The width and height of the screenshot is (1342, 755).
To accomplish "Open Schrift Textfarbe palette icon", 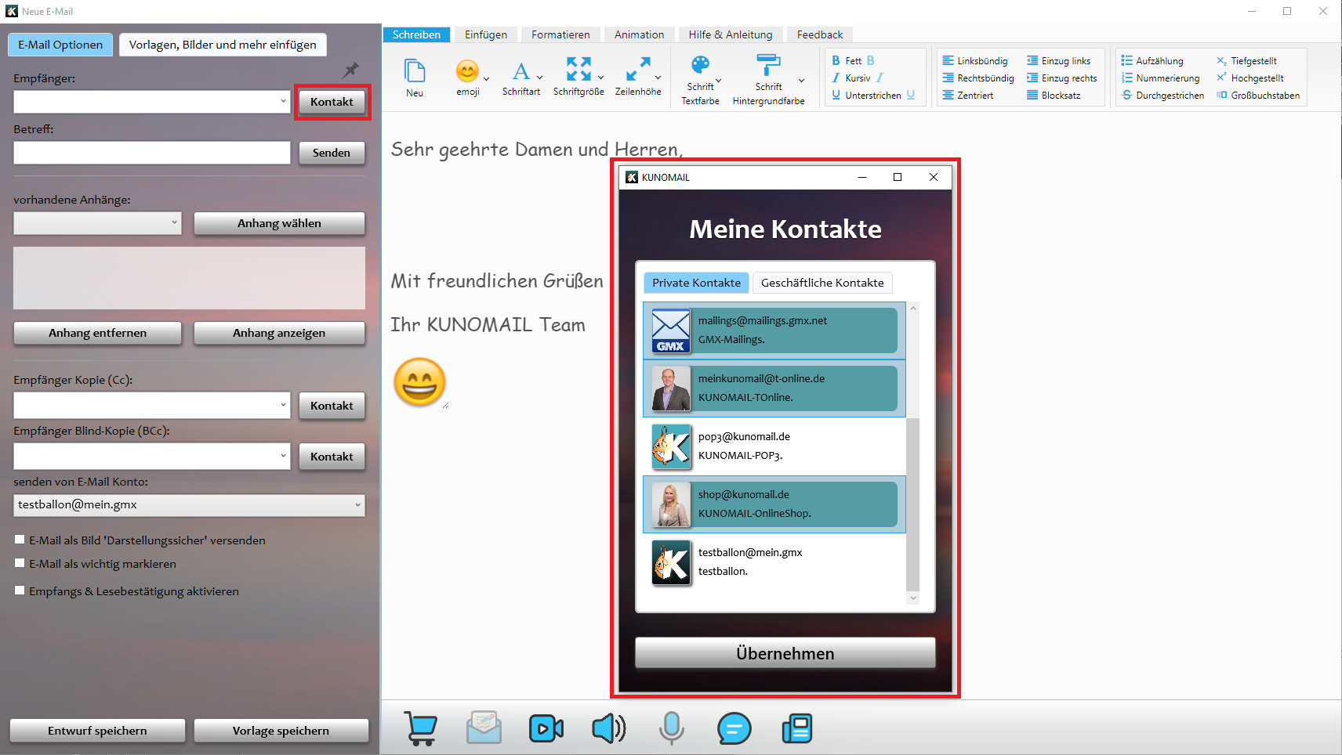I will click(700, 65).
